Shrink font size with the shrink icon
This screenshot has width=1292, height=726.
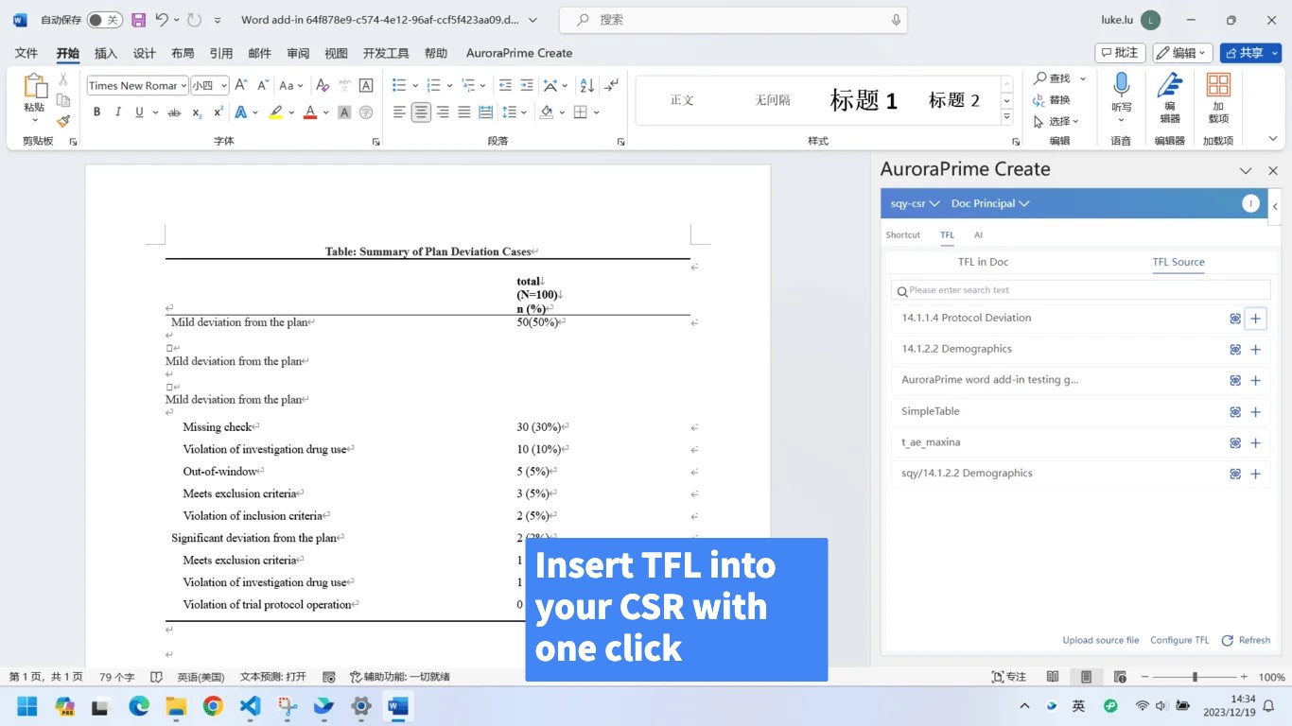263,85
